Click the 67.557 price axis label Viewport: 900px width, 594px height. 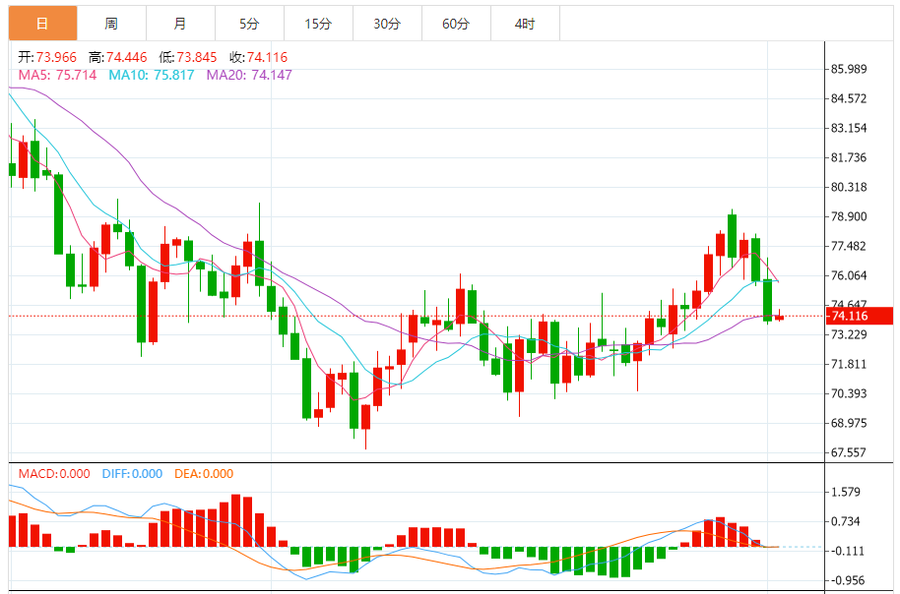pyautogui.click(x=849, y=453)
